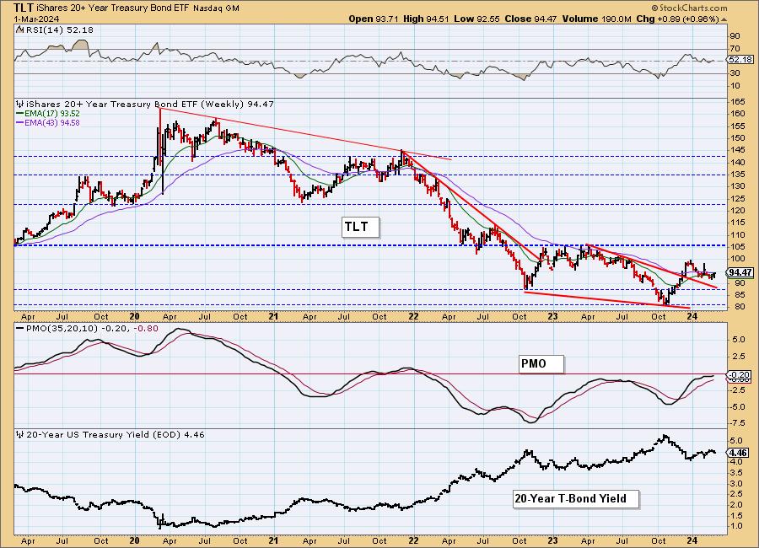Image resolution: width=759 pixels, height=548 pixels.
Task: Click the 4.46 yield value tag on right axis
Action: point(739,453)
